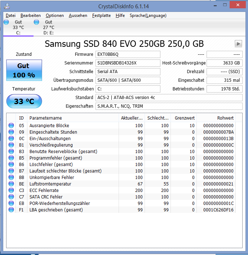This screenshot has height=255, width=248.
Task: Click the Parametername column header
Action: point(73,118)
